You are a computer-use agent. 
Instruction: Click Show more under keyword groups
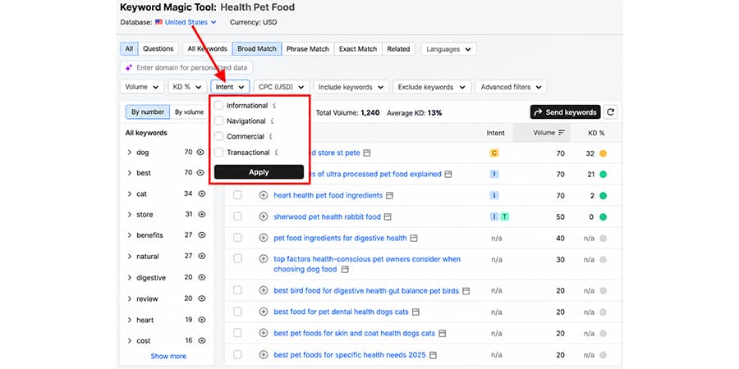pyautogui.click(x=168, y=357)
